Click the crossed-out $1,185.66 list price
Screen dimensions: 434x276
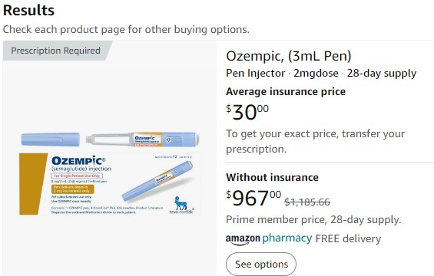point(307,202)
